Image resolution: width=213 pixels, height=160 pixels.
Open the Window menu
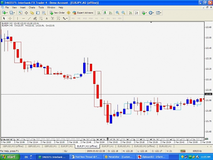(51, 8)
